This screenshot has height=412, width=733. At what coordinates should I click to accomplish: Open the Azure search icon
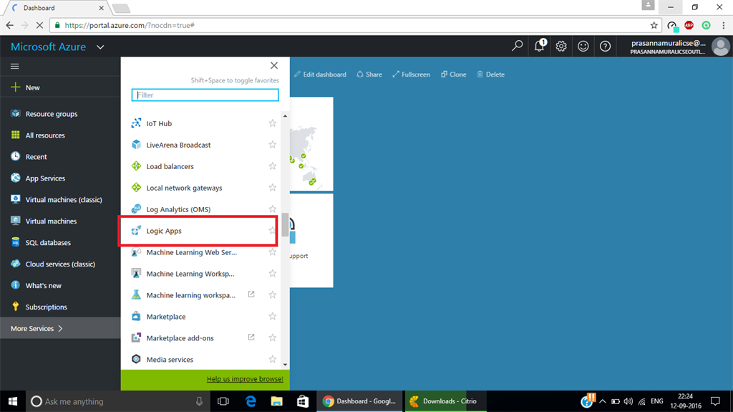click(517, 46)
